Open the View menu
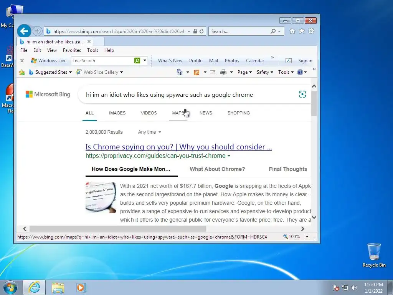 [x=52, y=50]
